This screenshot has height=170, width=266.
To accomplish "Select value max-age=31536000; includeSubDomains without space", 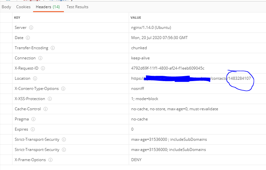I will point(169,150).
